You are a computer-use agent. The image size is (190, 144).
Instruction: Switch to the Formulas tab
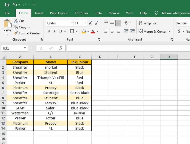(81, 13)
